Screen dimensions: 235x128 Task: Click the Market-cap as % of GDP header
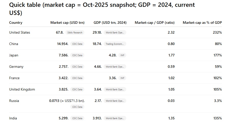pos(202,23)
